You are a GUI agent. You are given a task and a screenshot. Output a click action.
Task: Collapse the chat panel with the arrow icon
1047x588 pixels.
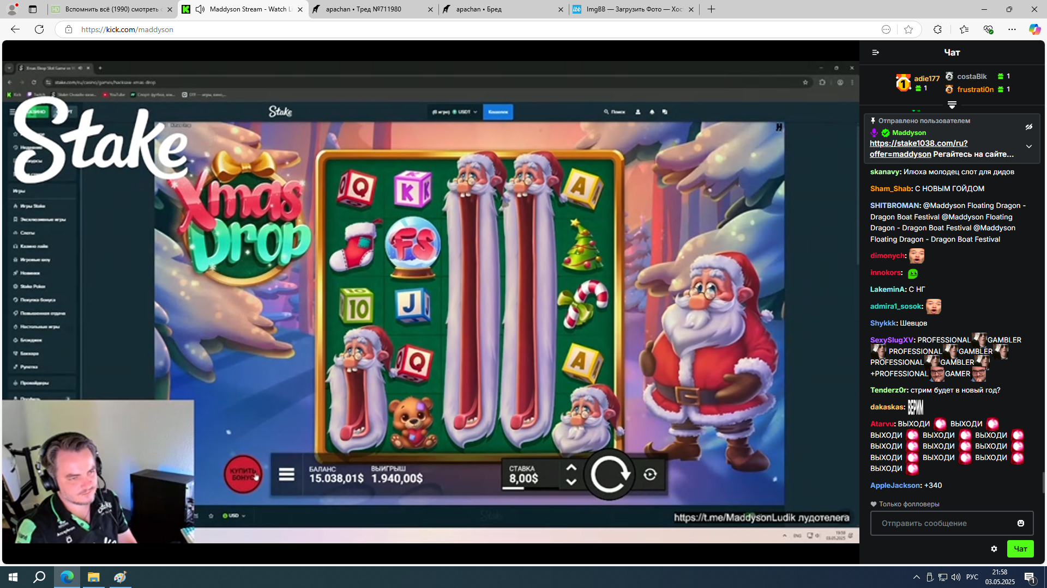(875, 52)
